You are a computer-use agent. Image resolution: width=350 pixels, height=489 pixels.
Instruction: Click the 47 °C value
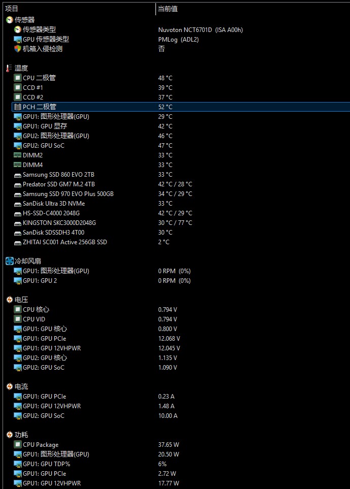pos(165,146)
